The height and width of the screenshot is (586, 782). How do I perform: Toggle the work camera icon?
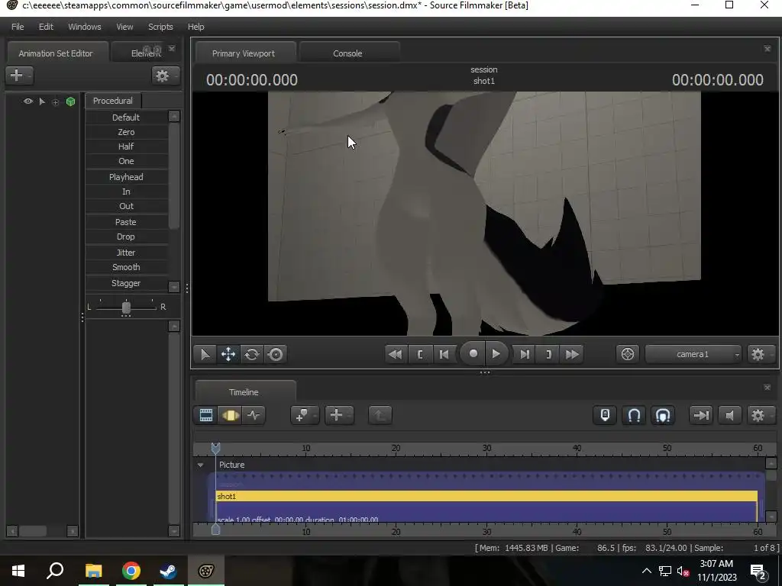point(628,354)
